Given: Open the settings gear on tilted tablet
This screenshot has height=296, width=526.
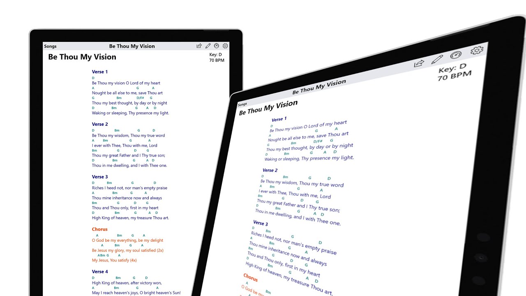Looking at the screenshot, I should (477, 51).
